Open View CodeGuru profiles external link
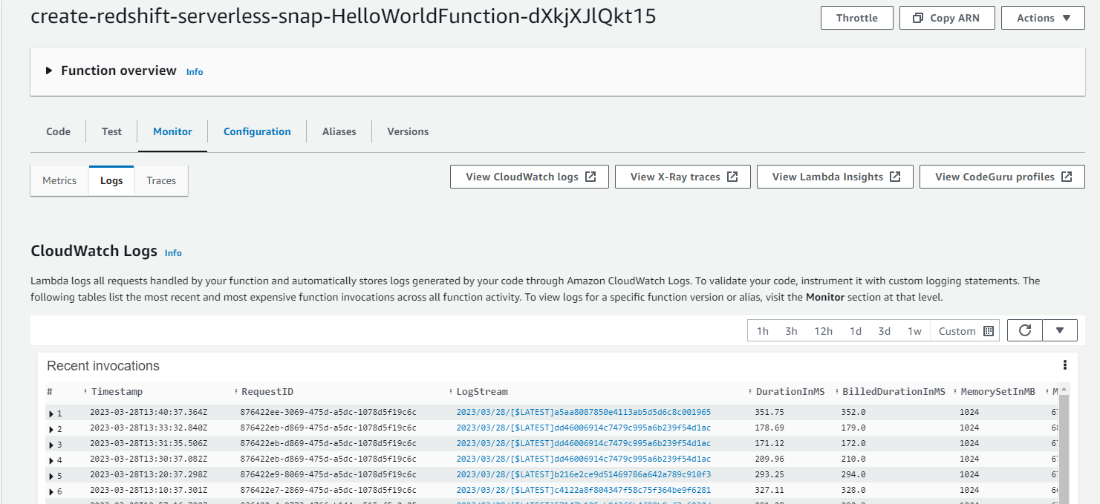Image resolution: width=1100 pixels, height=504 pixels. (1002, 177)
